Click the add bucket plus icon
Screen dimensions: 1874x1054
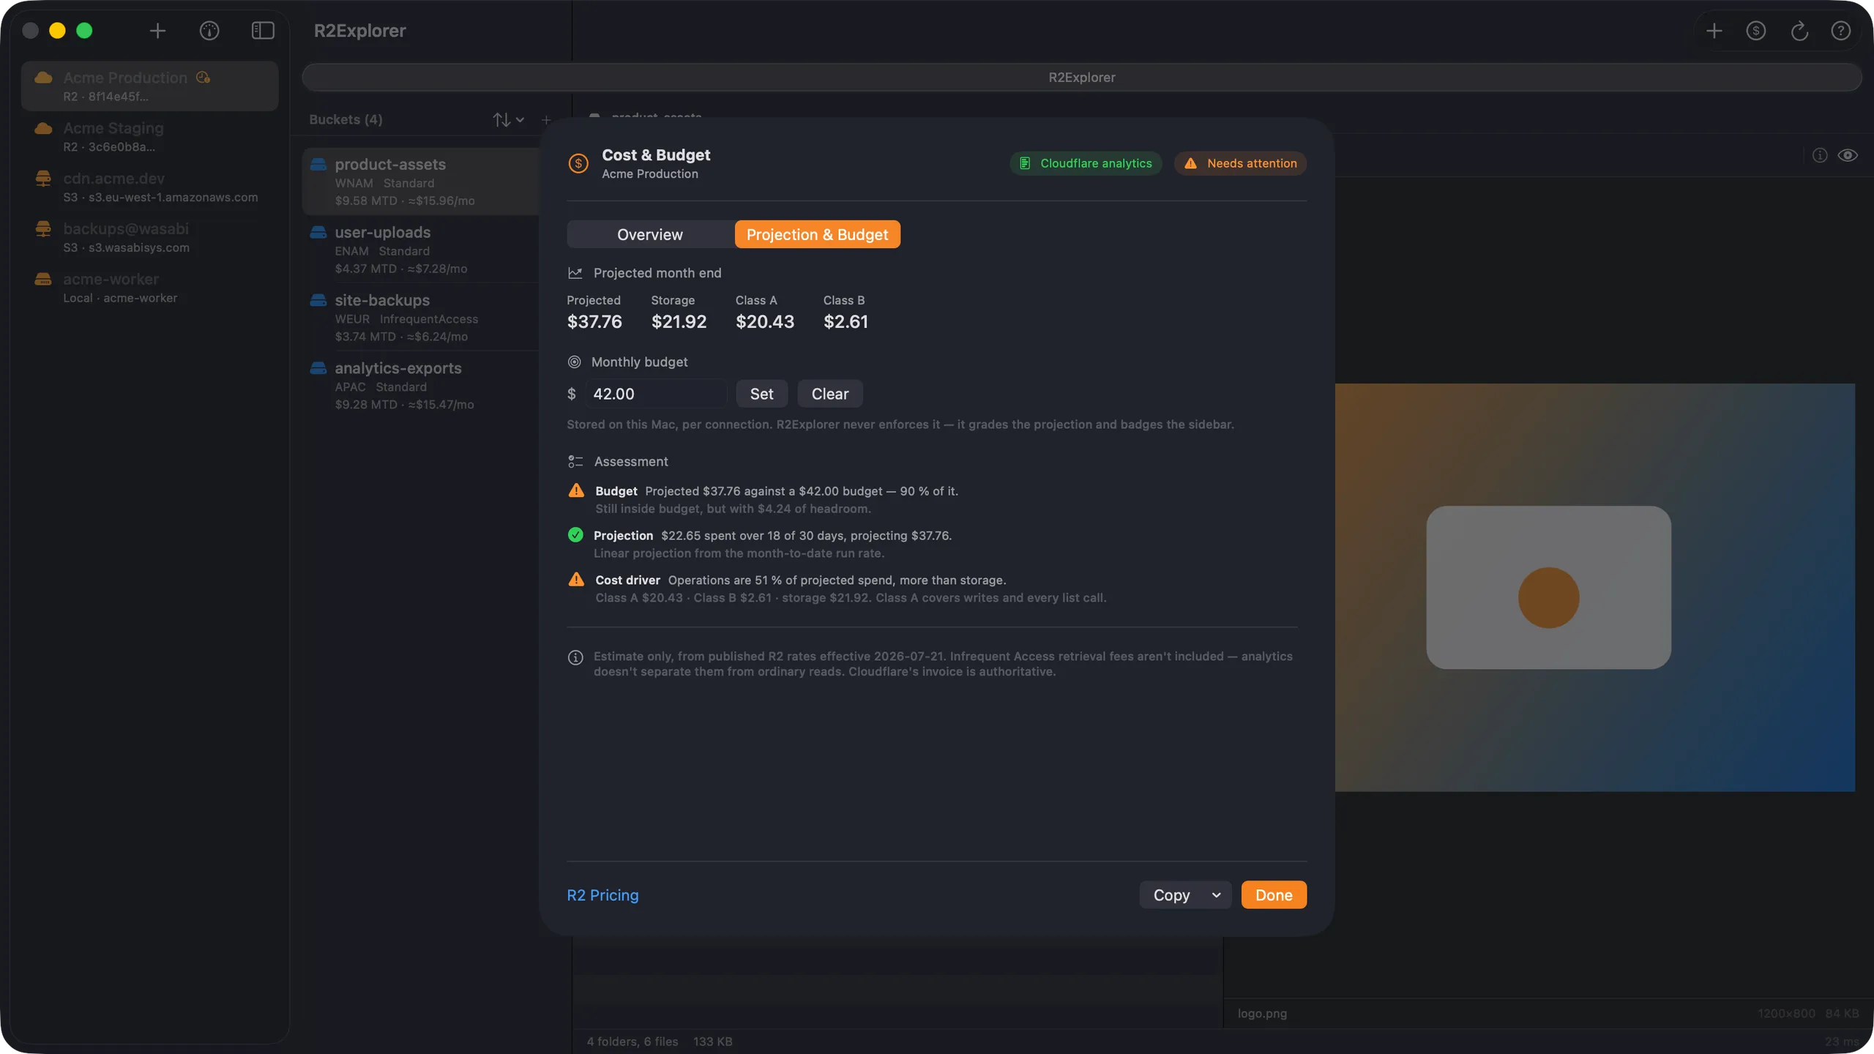coord(546,119)
